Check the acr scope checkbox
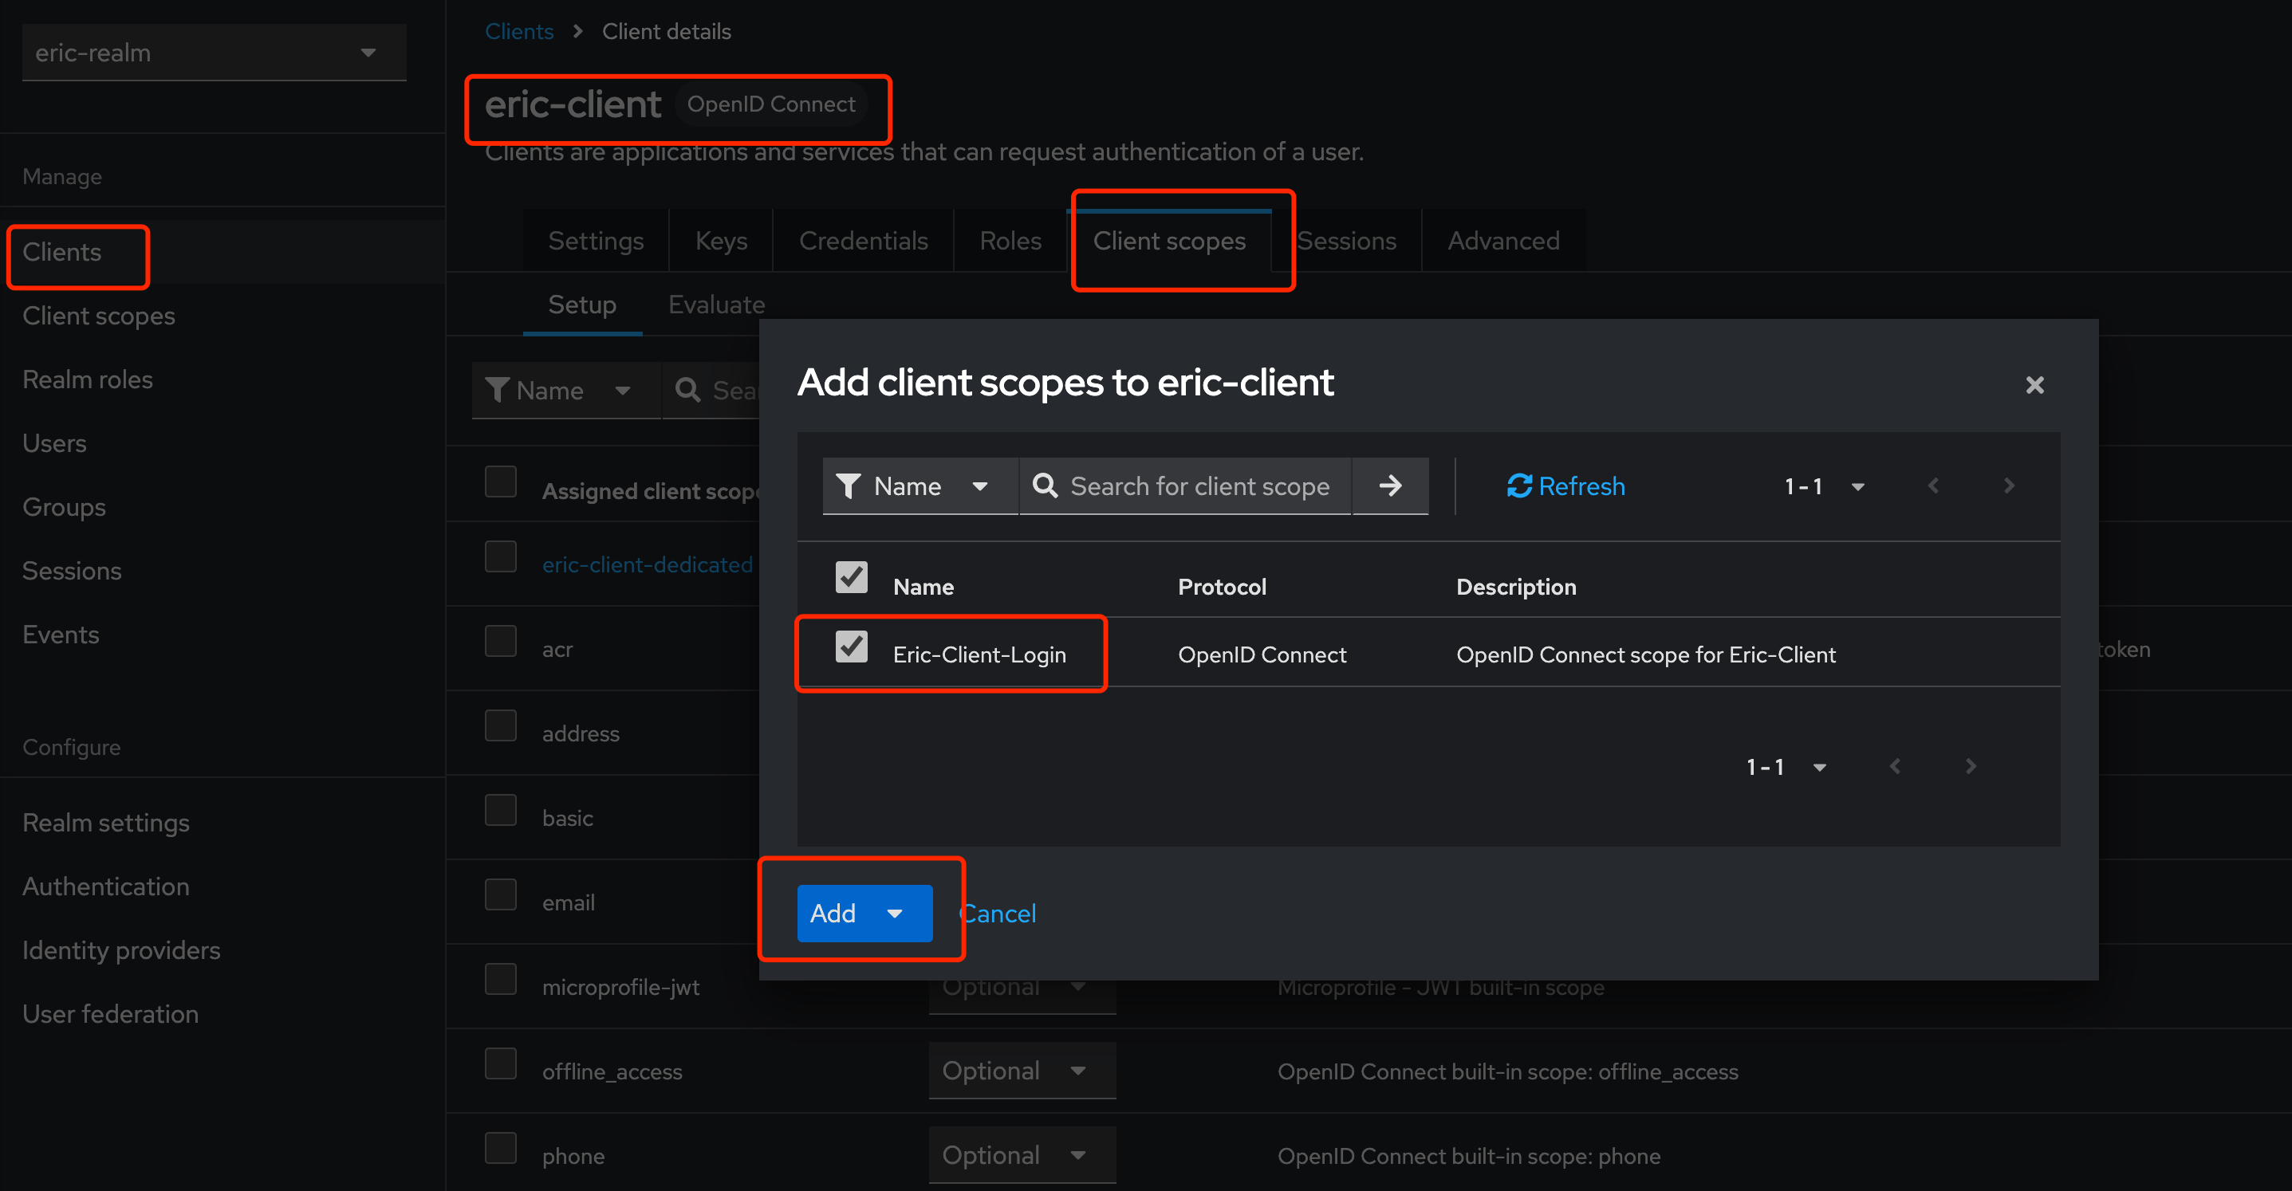This screenshot has width=2292, height=1191. (x=500, y=641)
